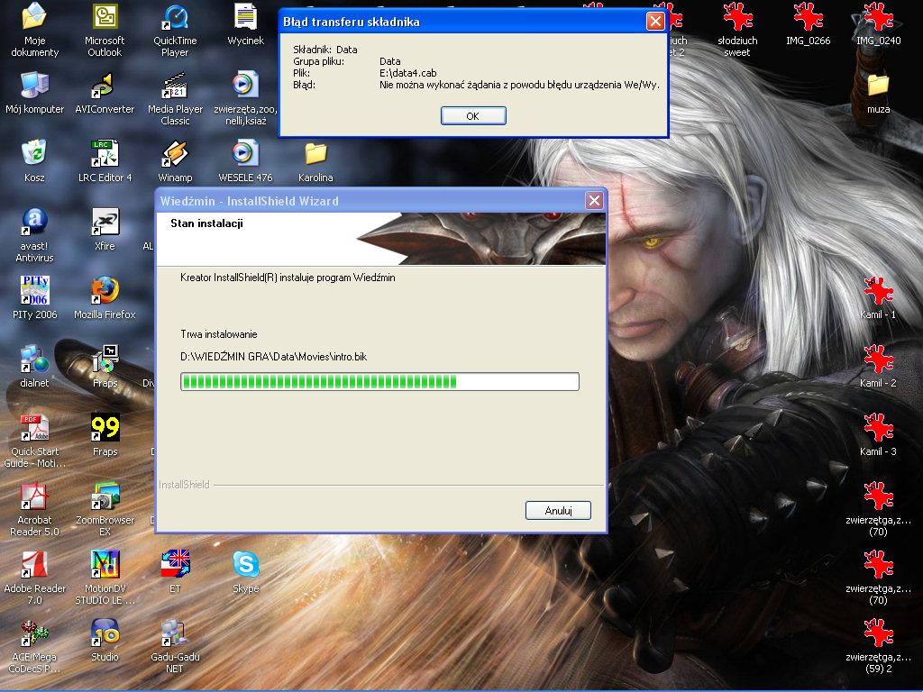Select the Mój komputer desktop icon

[35, 93]
